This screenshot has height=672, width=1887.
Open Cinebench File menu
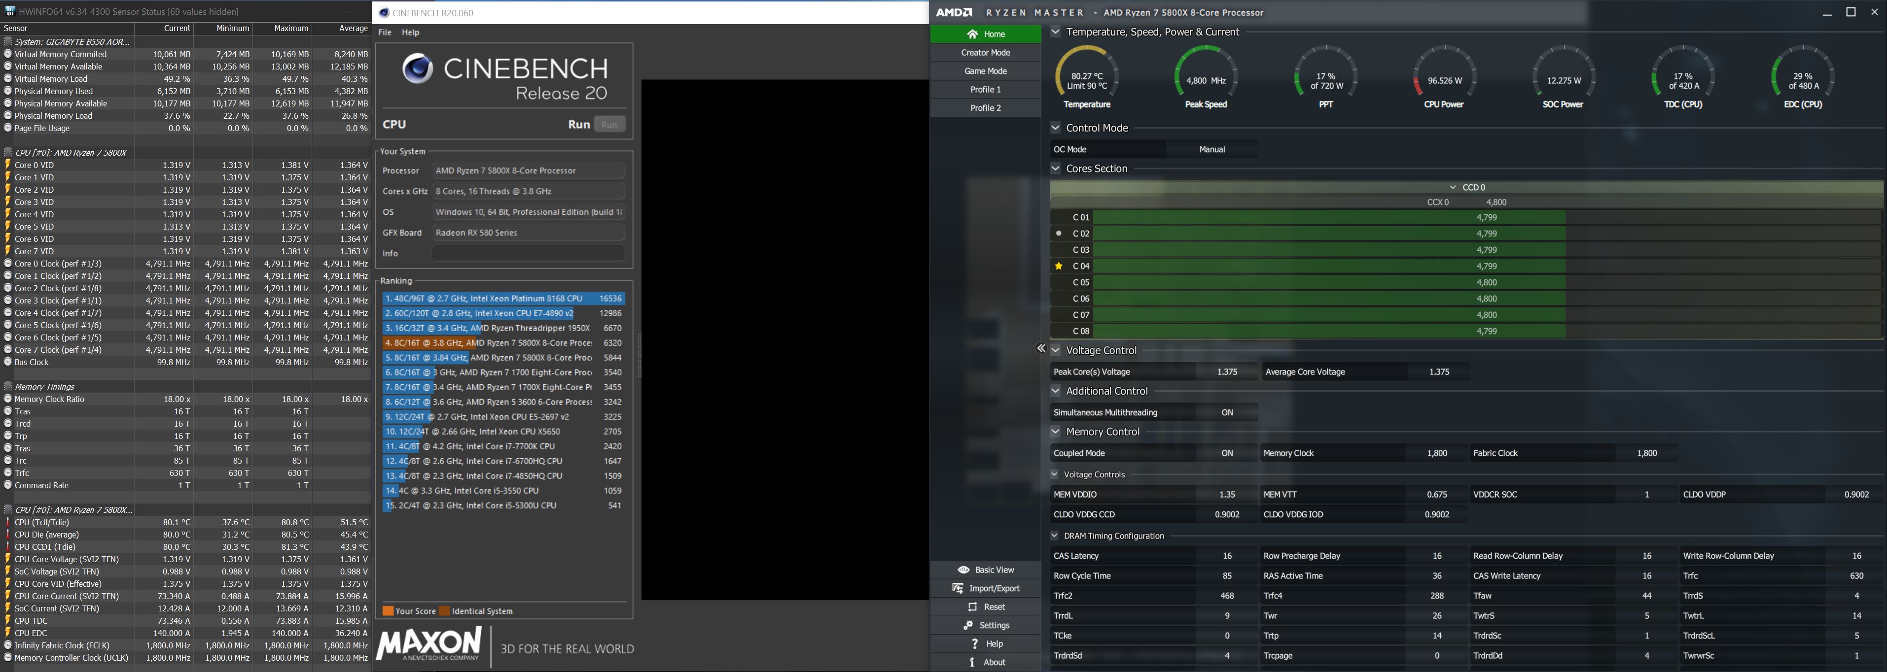(x=385, y=32)
